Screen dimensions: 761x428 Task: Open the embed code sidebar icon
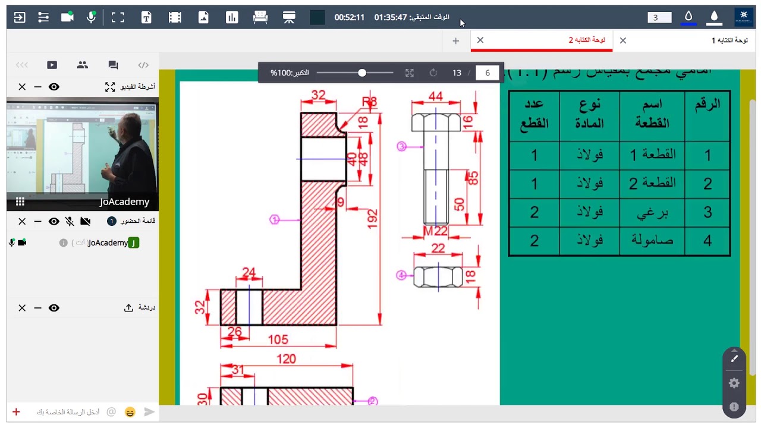[143, 65]
